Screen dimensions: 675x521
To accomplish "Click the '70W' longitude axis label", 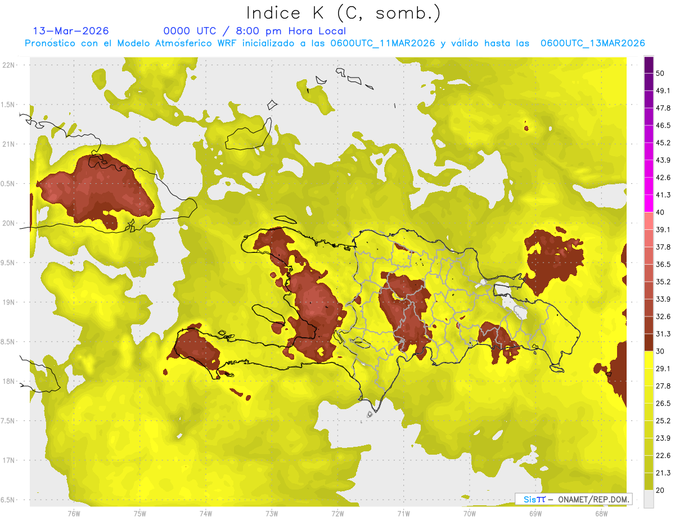I will pyautogui.click(x=470, y=514).
